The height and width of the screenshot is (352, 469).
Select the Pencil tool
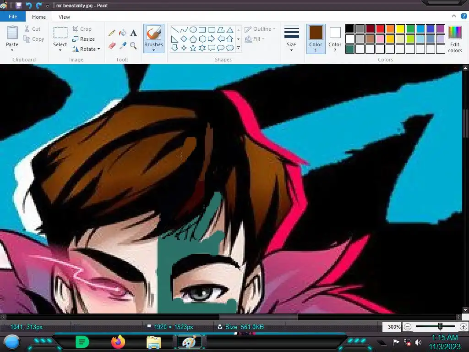pyautogui.click(x=112, y=33)
